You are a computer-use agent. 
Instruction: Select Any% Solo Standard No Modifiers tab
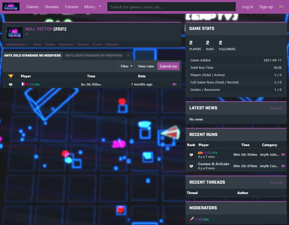click(x=32, y=55)
